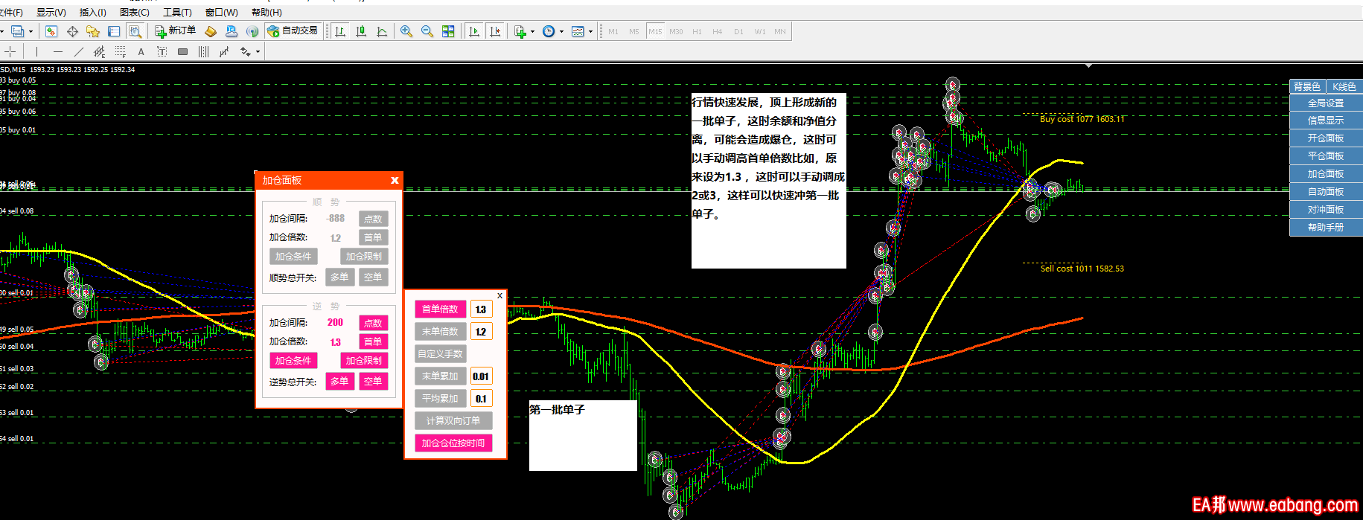Open the 图表(C) menu

(x=135, y=12)
